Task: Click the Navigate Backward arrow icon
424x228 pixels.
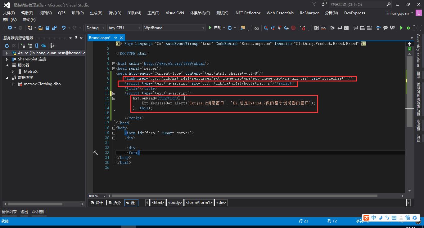Action: [x=10, y=28]
